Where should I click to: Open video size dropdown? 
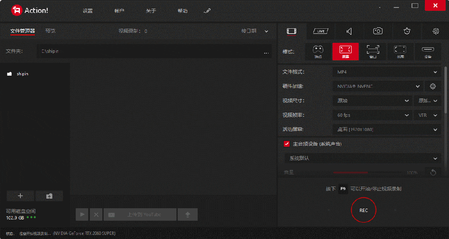(373, 101)
